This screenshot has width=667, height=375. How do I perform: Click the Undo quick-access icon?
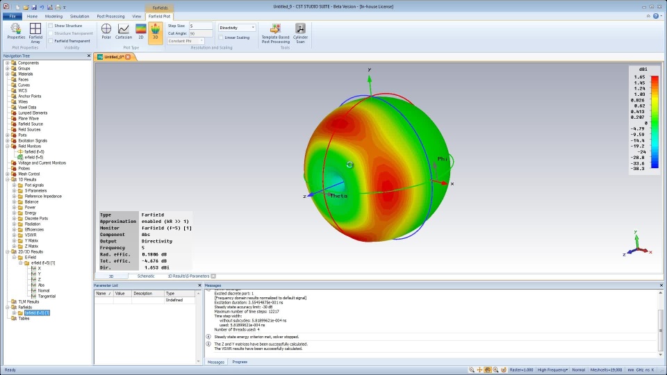point(42,7)
